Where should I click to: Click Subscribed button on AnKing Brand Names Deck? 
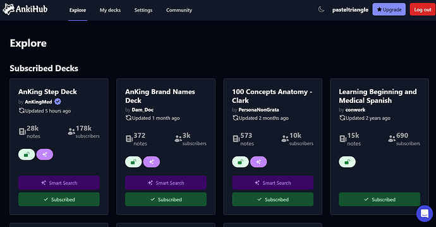click(x=166, y=199)
